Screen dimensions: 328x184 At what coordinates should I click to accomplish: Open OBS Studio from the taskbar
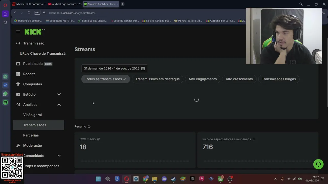[x=230, y=179]
